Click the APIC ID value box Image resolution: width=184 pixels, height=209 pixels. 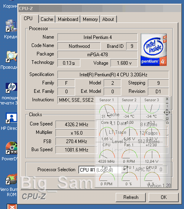(161, 170)
